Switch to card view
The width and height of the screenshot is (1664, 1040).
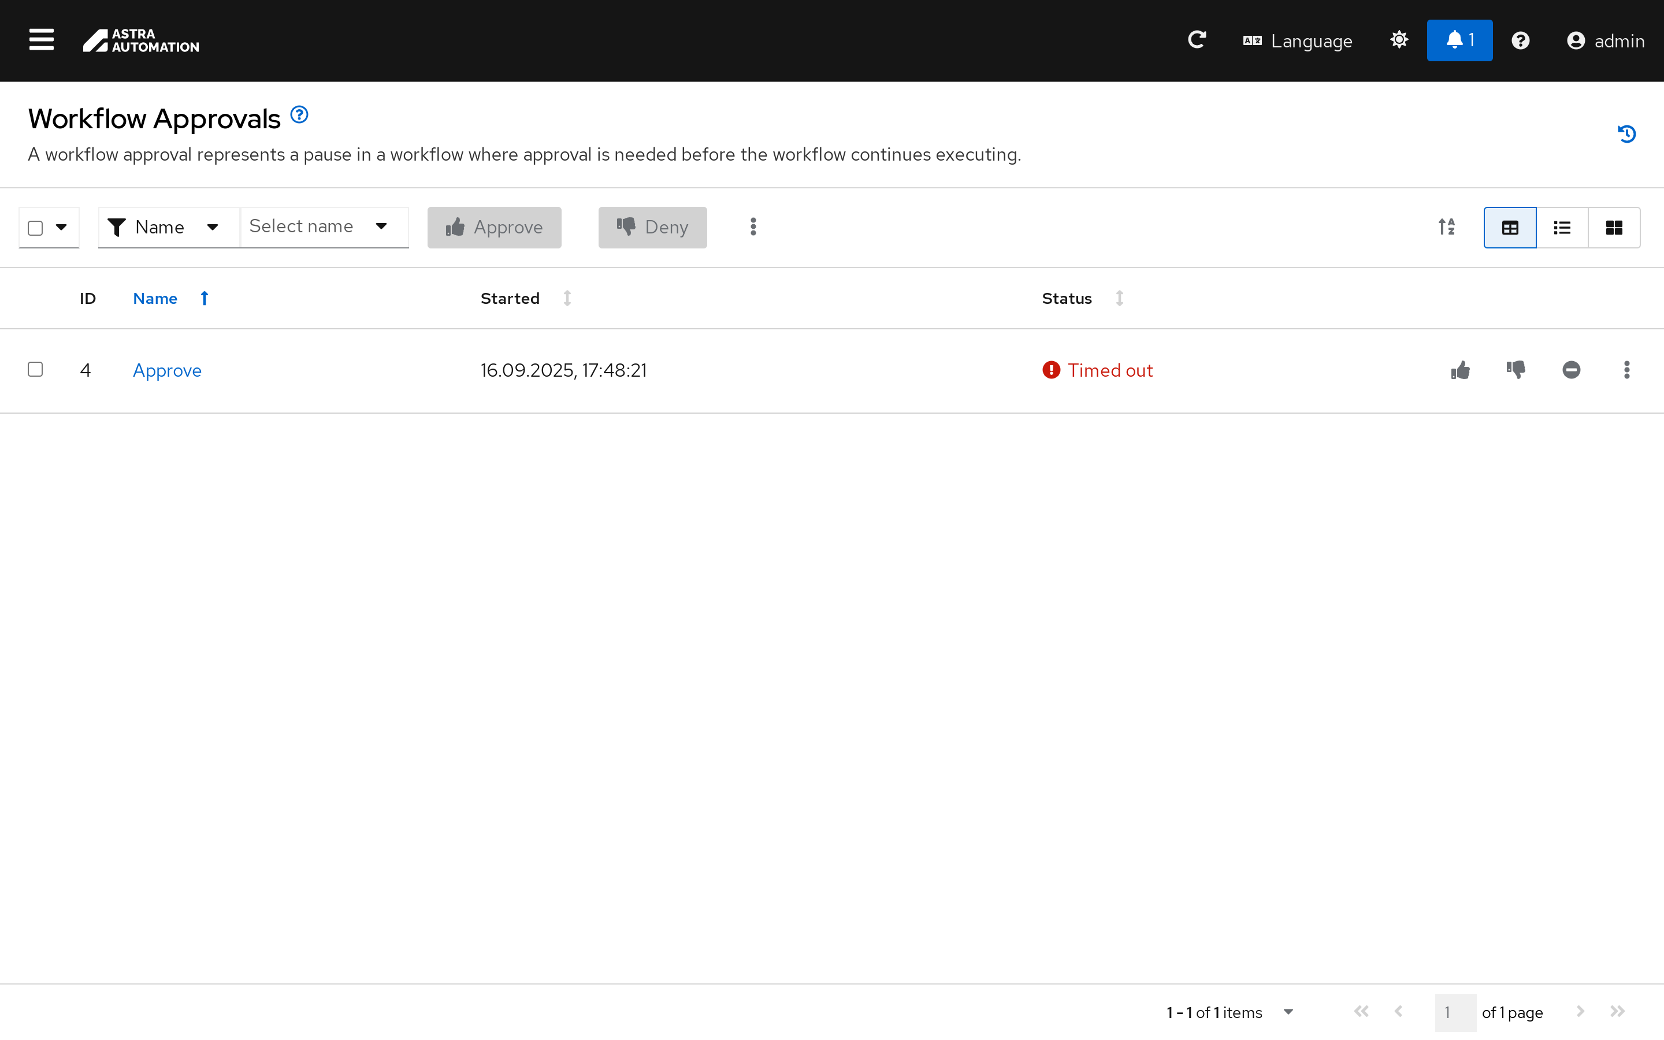tap(1614, 228)
